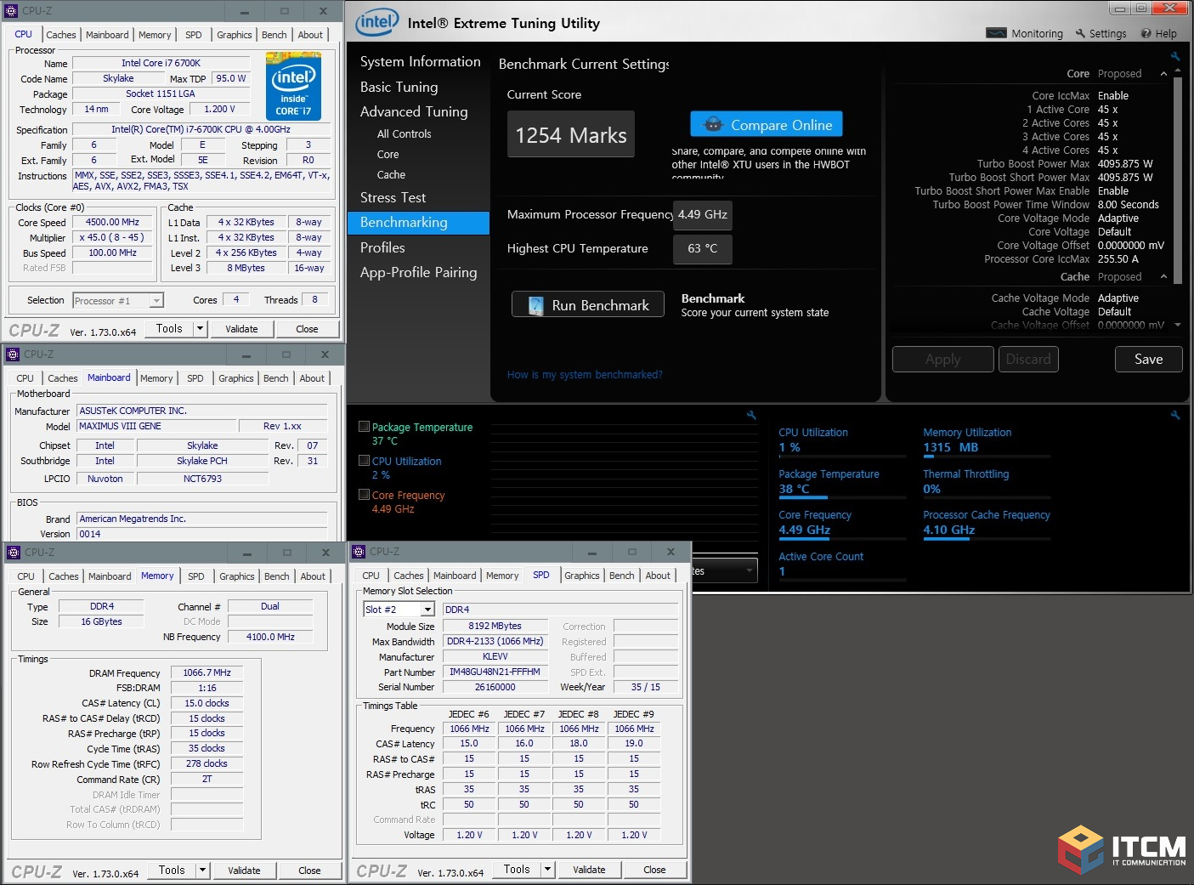Open the partially hidden dropdown under the graph panel
Screen dimensions: 1194x885
pos(724,570)
